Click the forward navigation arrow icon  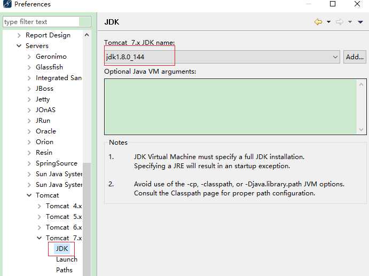(339, 22)
